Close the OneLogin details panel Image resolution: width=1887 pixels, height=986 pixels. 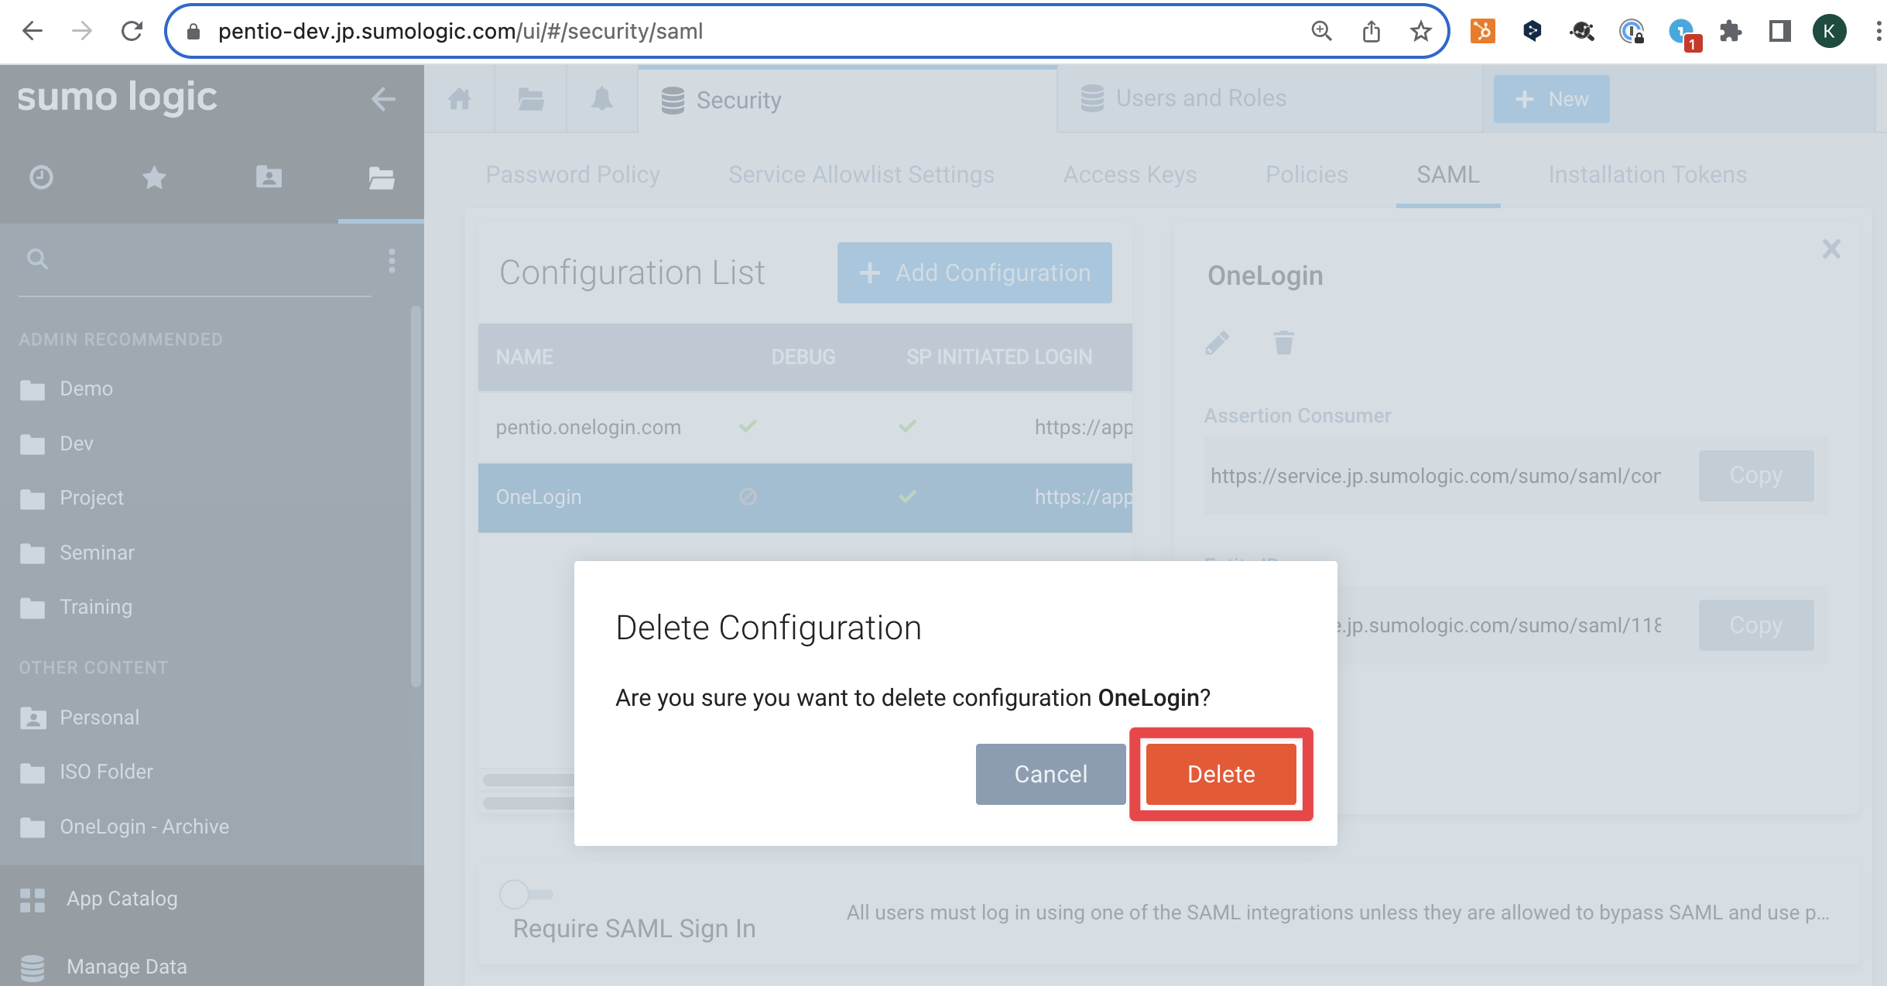pyautogui.click(x=1831, y=248)
